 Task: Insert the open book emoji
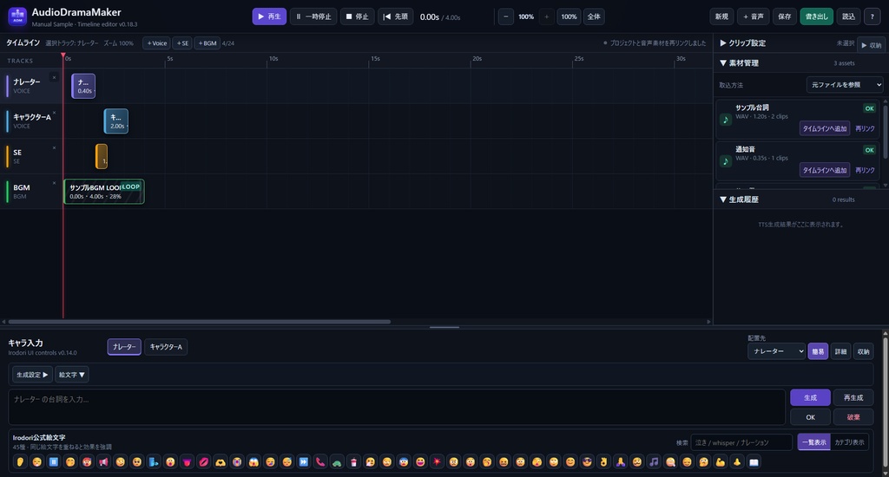754,461
